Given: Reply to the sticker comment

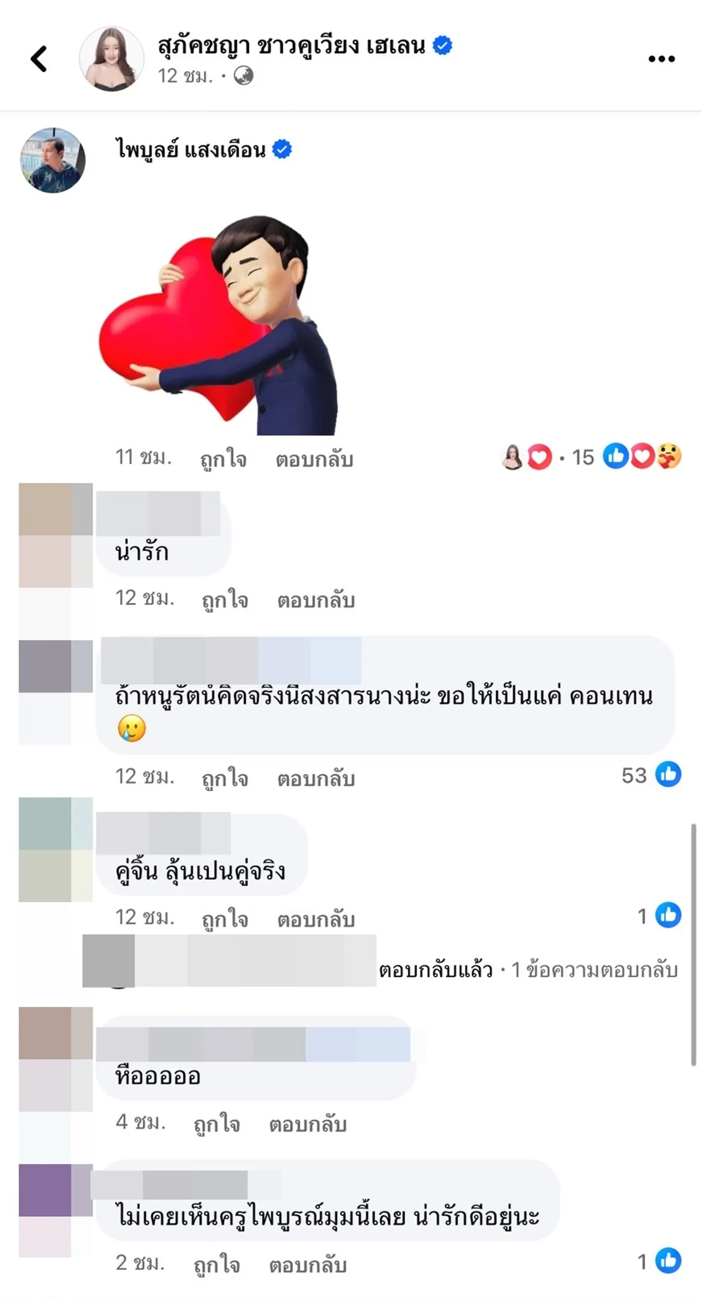Looking at the screenshot, I should (314, 459).
